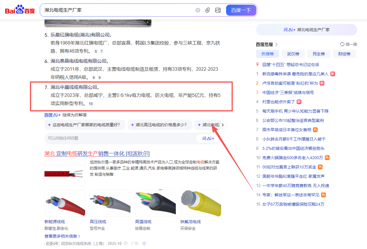Viewport: 367px width, 249px height.
Task: Open 湖北定制电缆研发生产销售一体化 ad link
Action: [x=97, y=154]
